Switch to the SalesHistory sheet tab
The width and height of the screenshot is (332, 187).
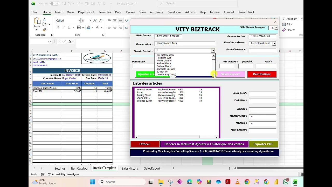click(x=130, y=168)
